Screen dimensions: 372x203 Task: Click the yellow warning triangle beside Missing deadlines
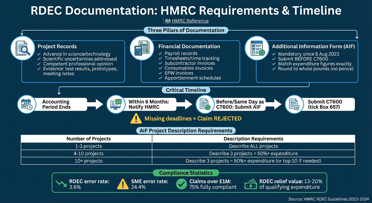(x=136, y=118)
